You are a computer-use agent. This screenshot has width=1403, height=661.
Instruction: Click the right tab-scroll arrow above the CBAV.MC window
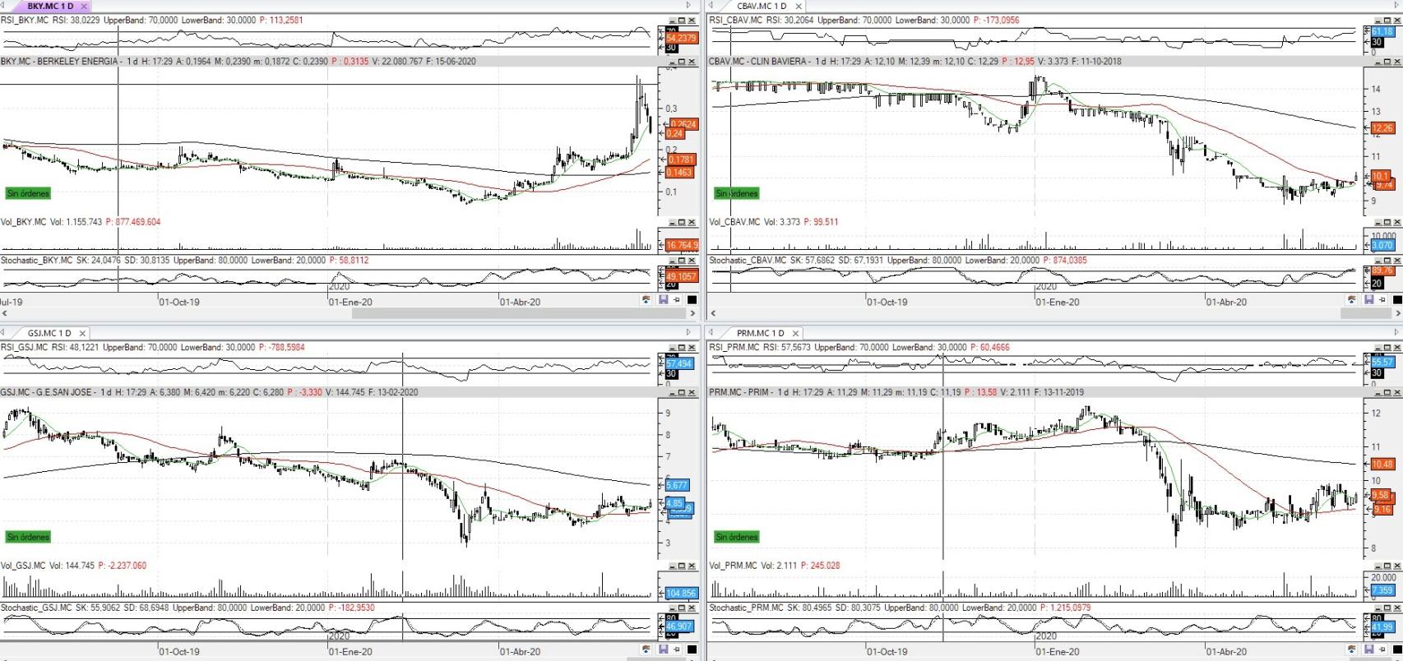pos(1396,5)
